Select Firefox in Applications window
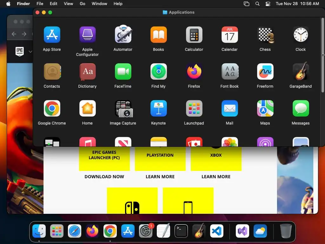The image size is (325, 244). [194, 71]
